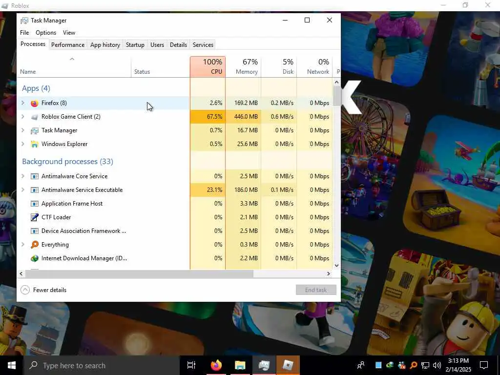Click the horizontal scrollbar thumb

139,273
